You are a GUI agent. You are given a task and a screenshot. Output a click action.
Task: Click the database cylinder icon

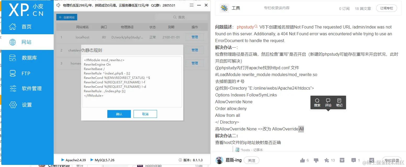click(x=13, y=58)
